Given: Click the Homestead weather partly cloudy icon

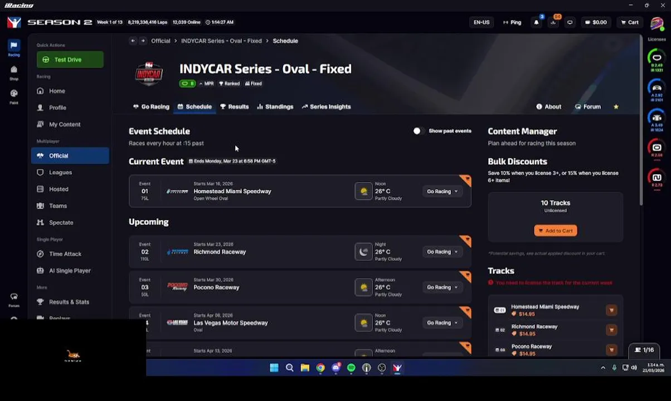Looking at the screenshot, I should tap(363, 191).
